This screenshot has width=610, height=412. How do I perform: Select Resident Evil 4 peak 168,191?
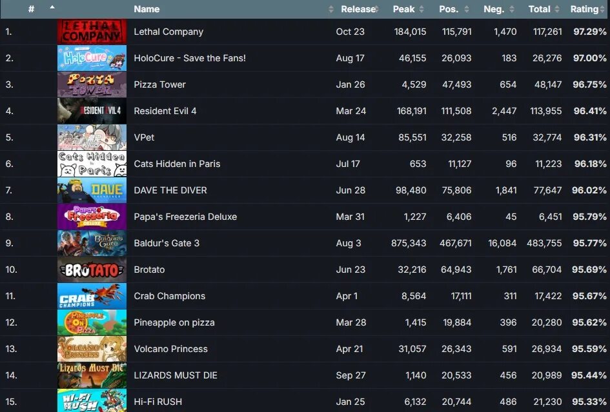(411, 111)
